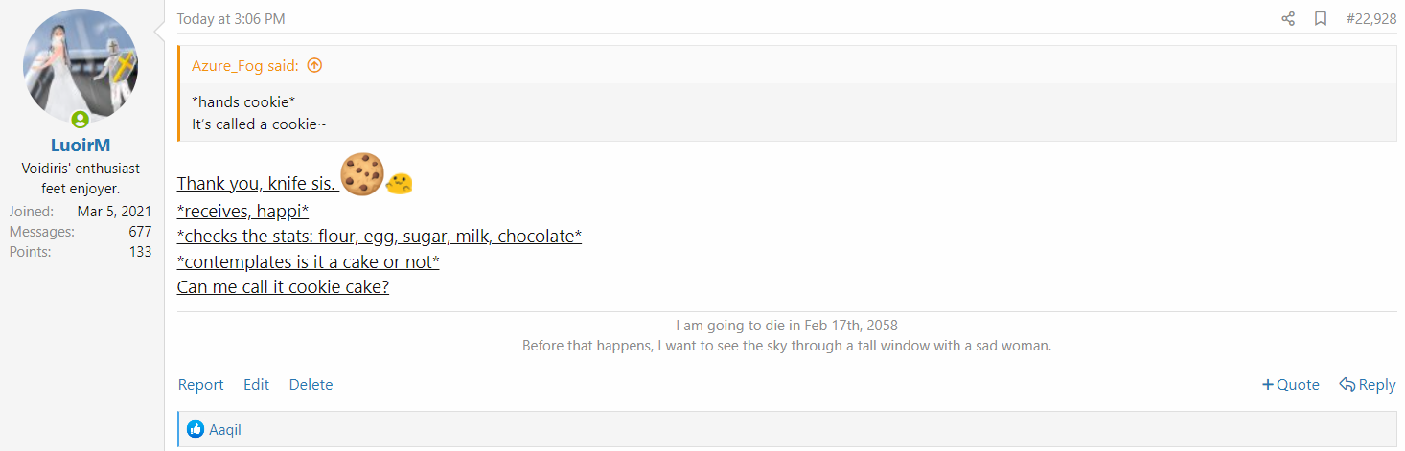This screenshot has width=1405, height=451.
Task: Click the green online status badge
Action: click(81, 120)
